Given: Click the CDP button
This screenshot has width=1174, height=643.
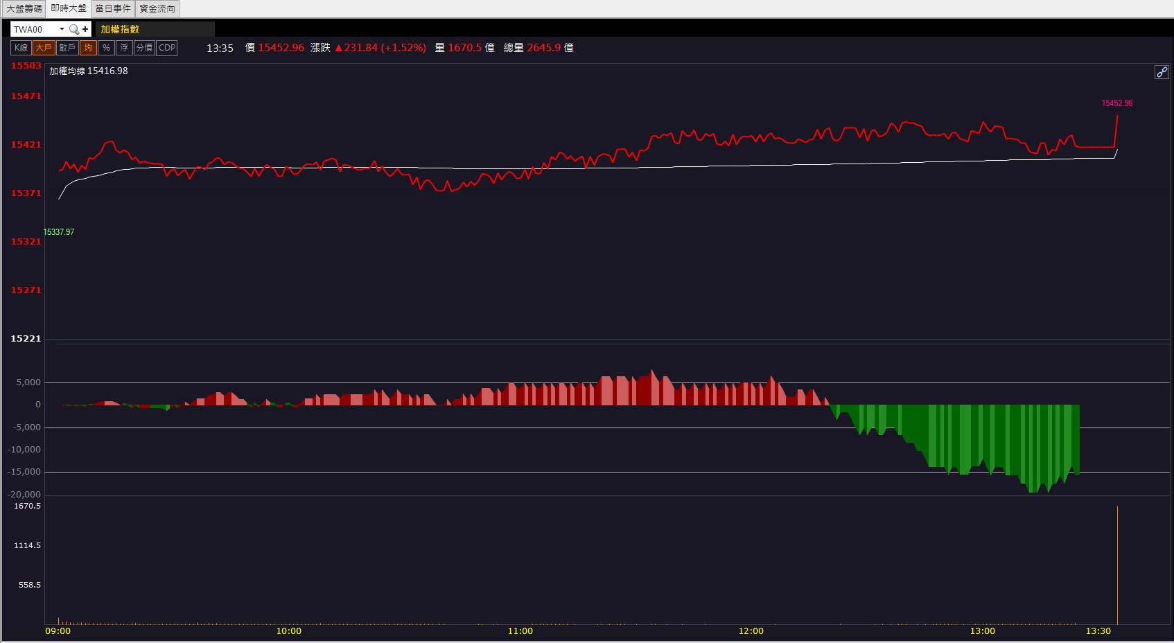Looking at the screenshot, I should 167,48.
